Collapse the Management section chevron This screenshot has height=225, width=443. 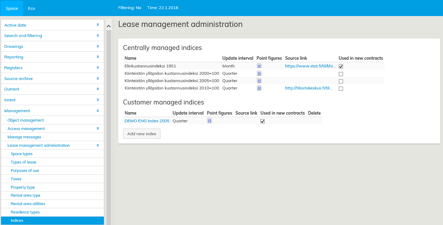point(98,110)
